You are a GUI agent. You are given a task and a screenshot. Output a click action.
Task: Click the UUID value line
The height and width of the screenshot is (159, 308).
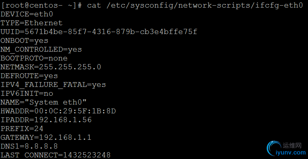click(x=99, y=32)
